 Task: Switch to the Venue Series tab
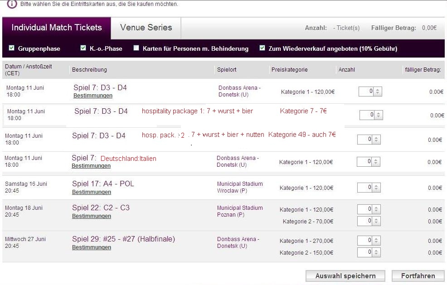tap(146, 28)
